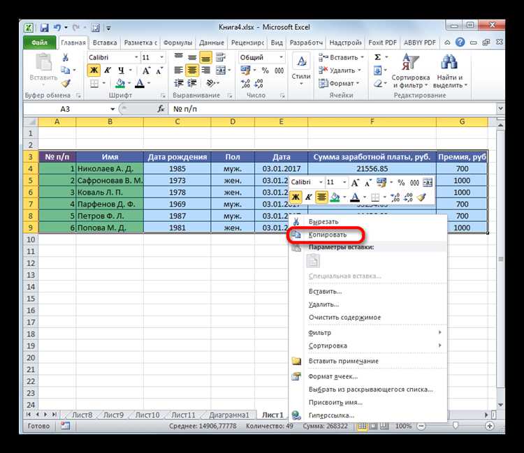This screenshot has width=524, height=453.
Task: Click the formula bar input field
Action: click(x=333, y=109)
